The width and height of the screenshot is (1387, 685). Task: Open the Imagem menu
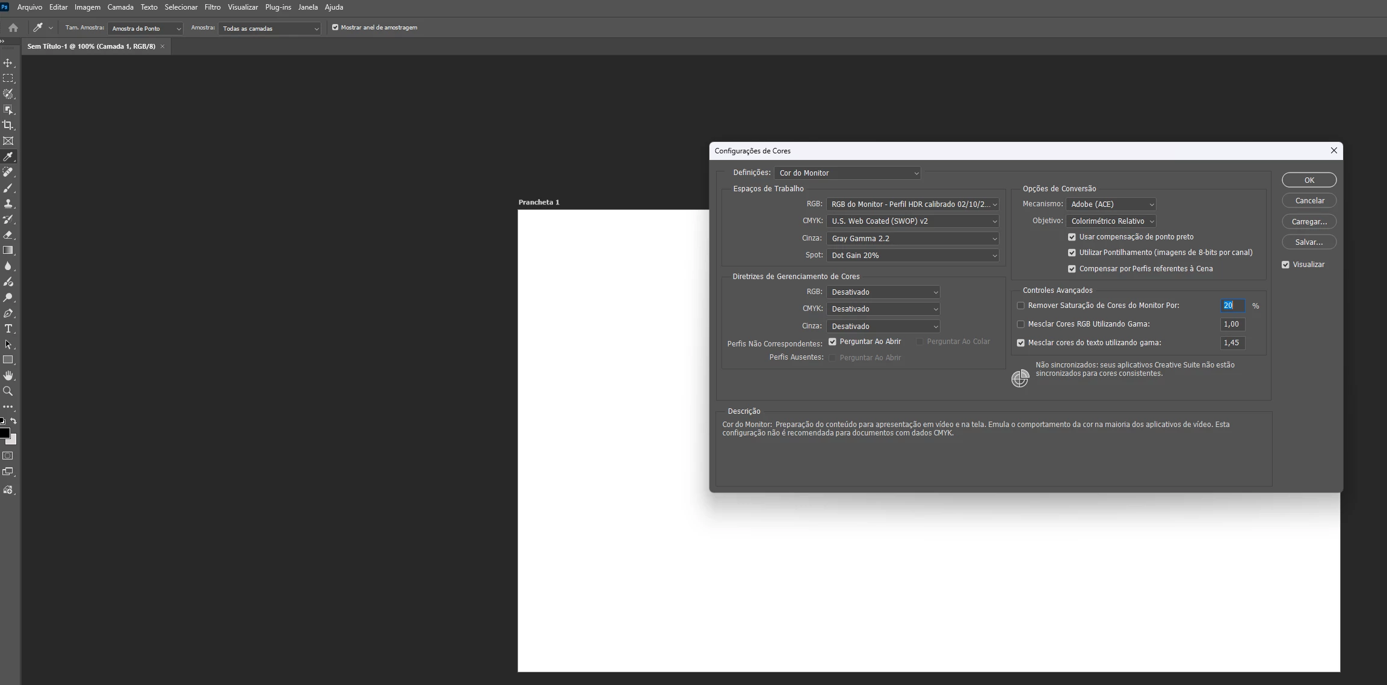tap(87, 7)
